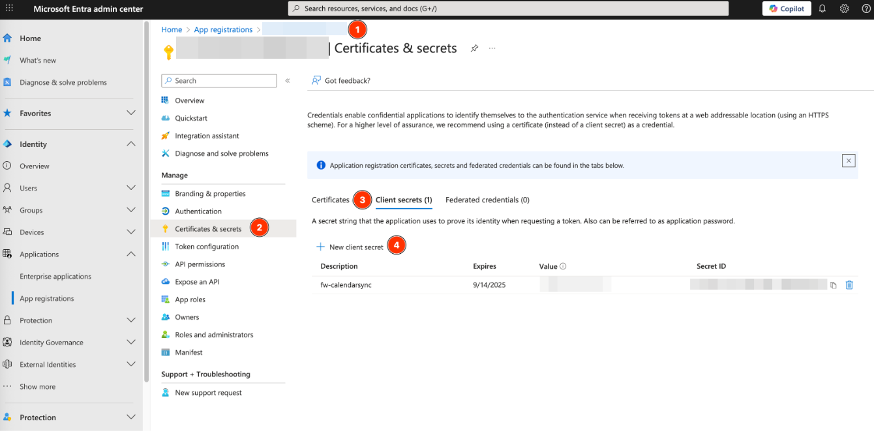Image resolution: width=874 pixels, height=432 pixels.
Task: Launch Copilot from top bar
Action: tap(787, 8)
